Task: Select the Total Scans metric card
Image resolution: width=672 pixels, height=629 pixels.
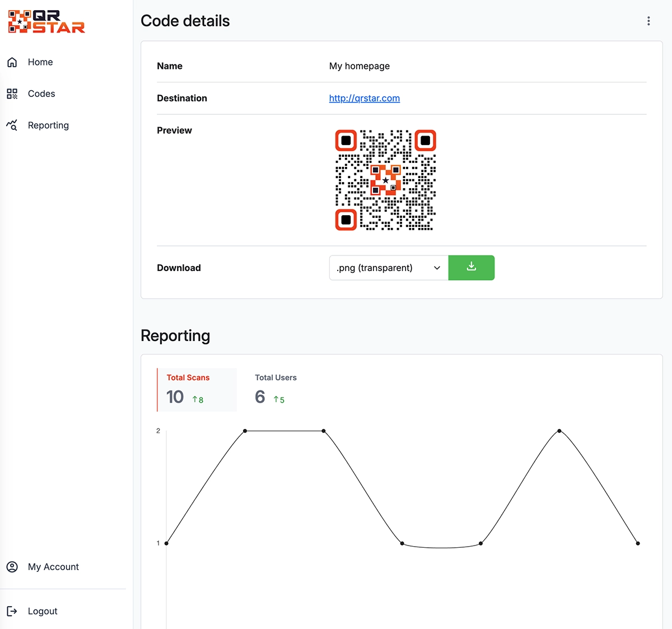Action: 196,389
